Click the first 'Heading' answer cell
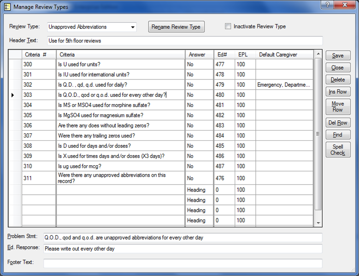The width and height of the screenshot is (359, 276). click(199, 190)
